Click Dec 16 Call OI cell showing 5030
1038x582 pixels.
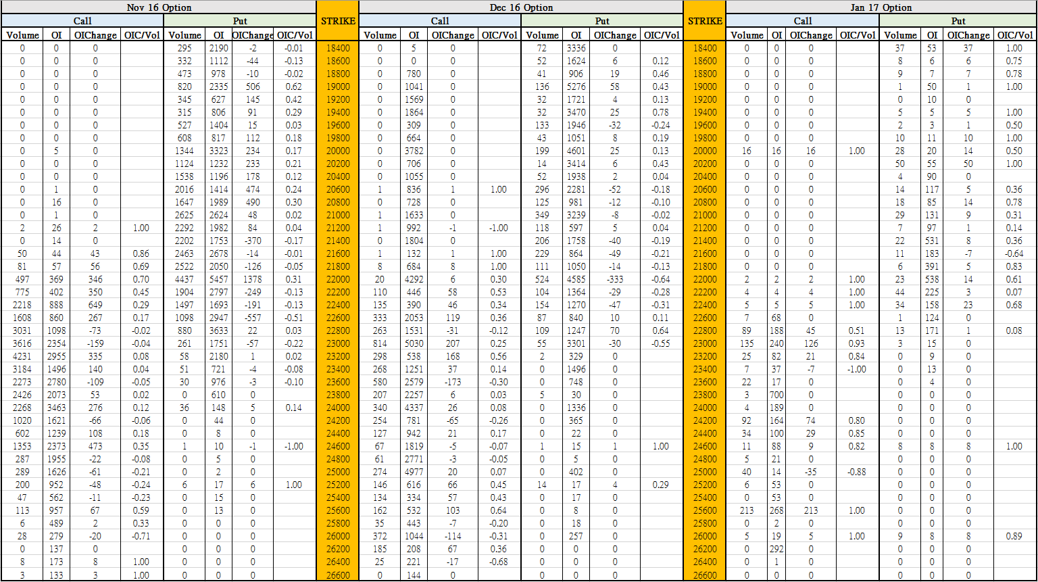click(414, 343)
